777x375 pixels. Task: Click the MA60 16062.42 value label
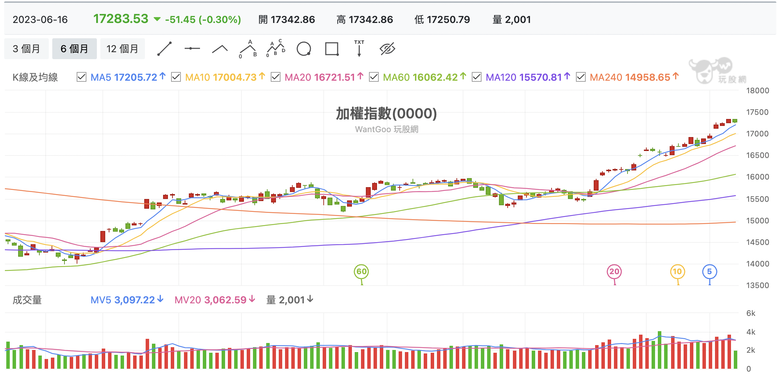[x=424, y=77]
